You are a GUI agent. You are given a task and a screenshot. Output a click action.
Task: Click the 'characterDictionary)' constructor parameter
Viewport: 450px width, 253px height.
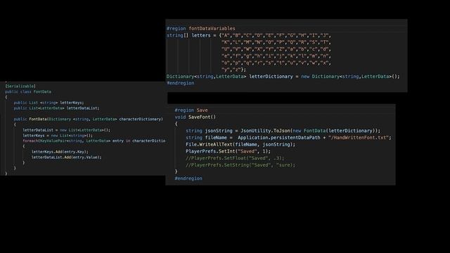click(141, 119)
